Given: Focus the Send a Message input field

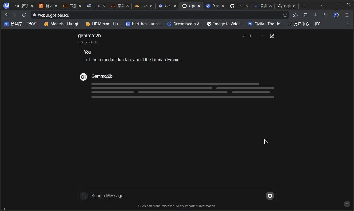Looking at the screenshot, I should (x=177, y=196).
